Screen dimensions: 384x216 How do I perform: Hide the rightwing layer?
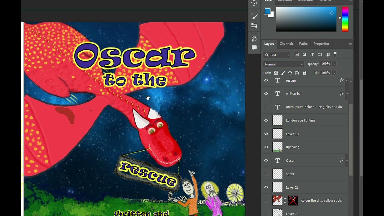pyautogui.click(x=266, y=147)
